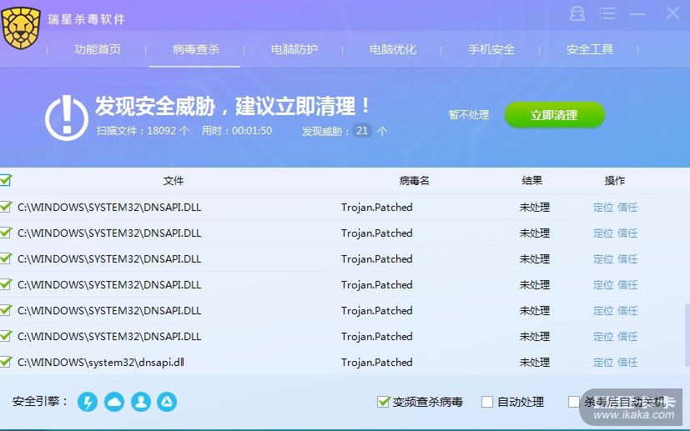Enable 自动处理 checkbox

[x=487, y=402]
